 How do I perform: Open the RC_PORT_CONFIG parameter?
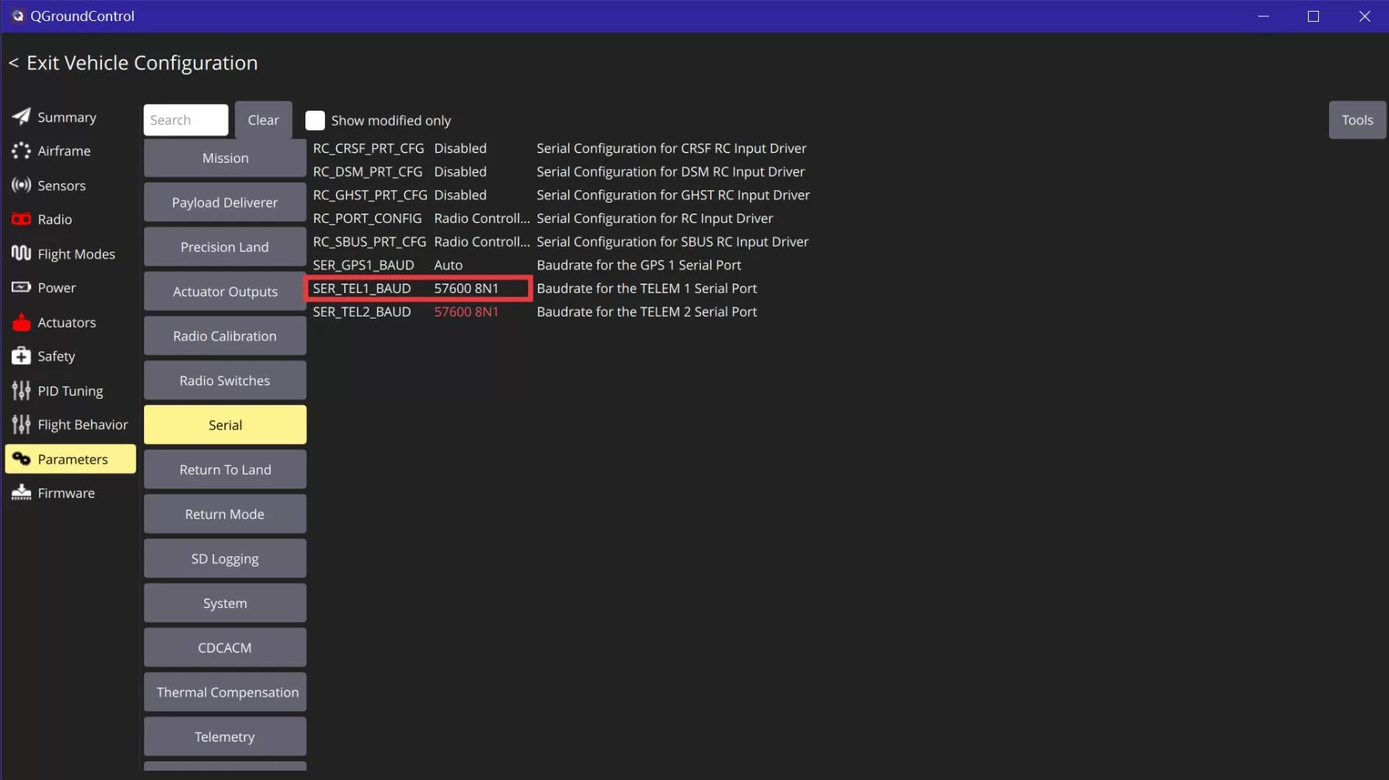368,218
